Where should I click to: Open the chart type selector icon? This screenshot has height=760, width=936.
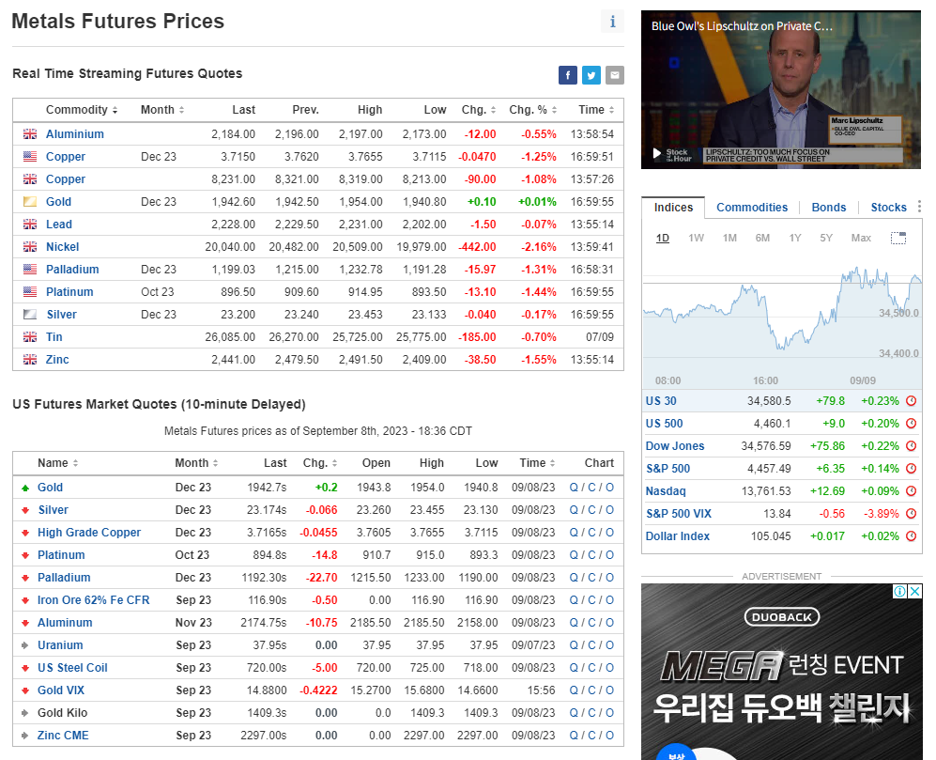[898, 238]
